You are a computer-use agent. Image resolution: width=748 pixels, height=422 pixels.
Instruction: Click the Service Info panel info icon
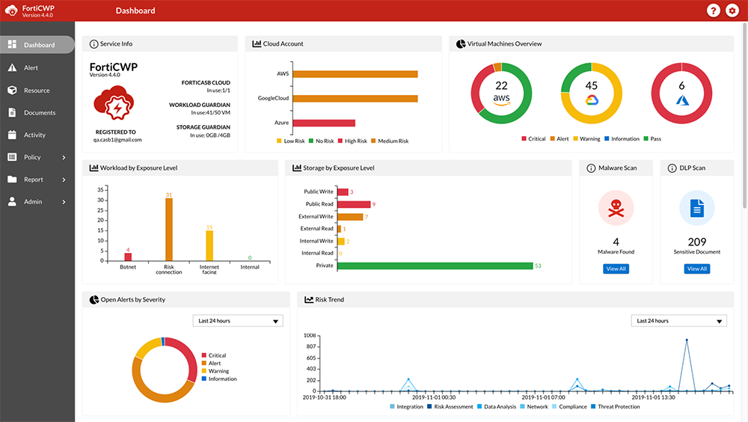click(x=94, y=44)
